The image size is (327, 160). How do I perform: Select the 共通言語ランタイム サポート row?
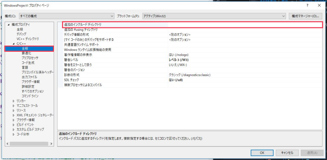coord(193,45)
